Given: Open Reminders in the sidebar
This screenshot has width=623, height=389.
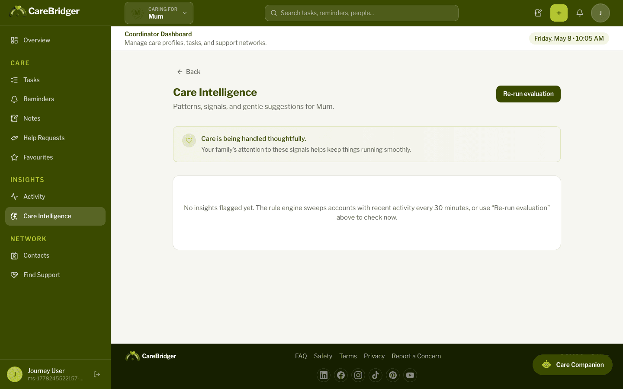Looking at the screenshot, I should pos(55,99).
